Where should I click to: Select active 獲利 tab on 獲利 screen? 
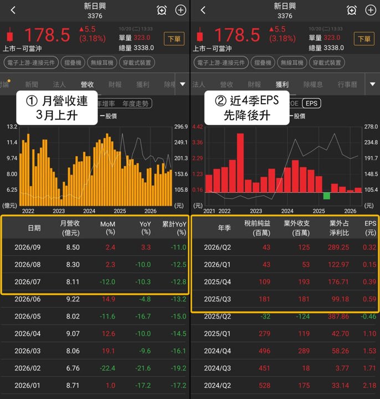(x=282, y=84)
